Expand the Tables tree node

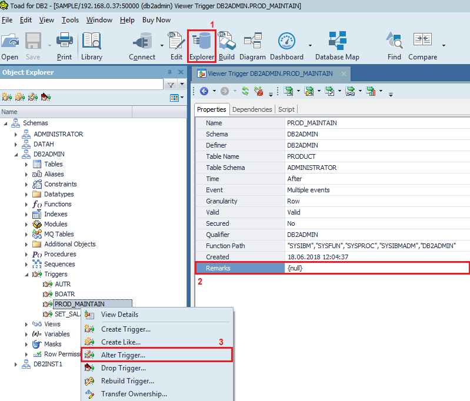pyautogui.click(x=26, y=164)
